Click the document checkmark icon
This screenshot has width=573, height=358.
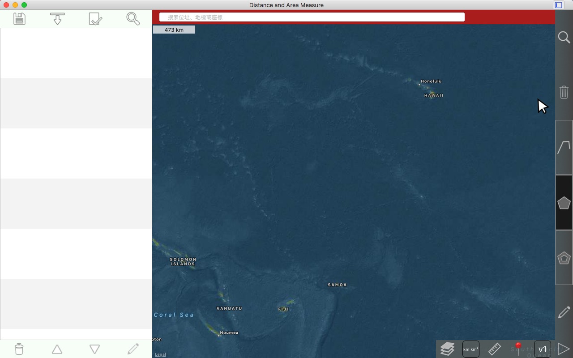(x=95, y=19)
